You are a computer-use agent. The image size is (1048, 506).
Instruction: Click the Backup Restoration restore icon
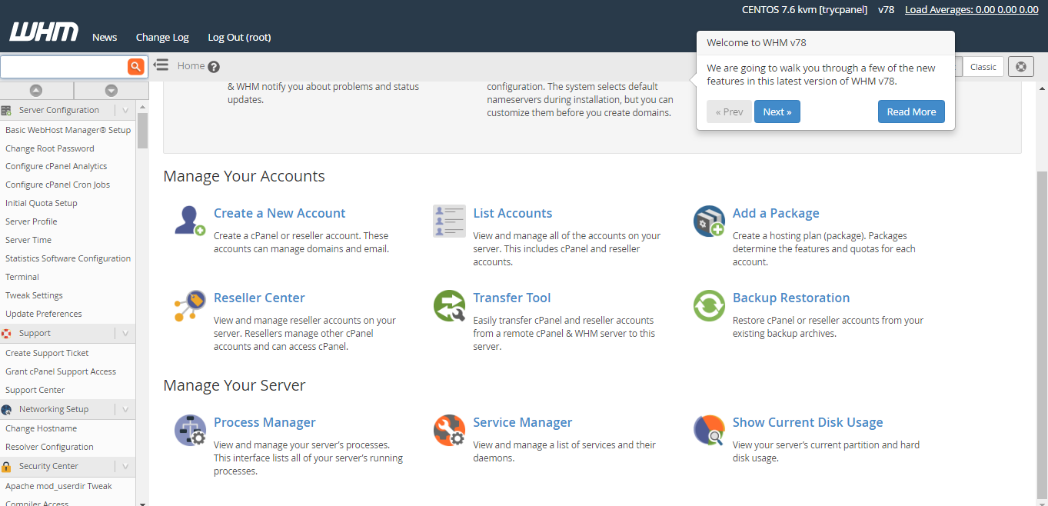(708, 305)
